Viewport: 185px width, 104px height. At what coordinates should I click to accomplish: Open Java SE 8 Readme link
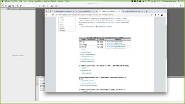pos(86,52)
